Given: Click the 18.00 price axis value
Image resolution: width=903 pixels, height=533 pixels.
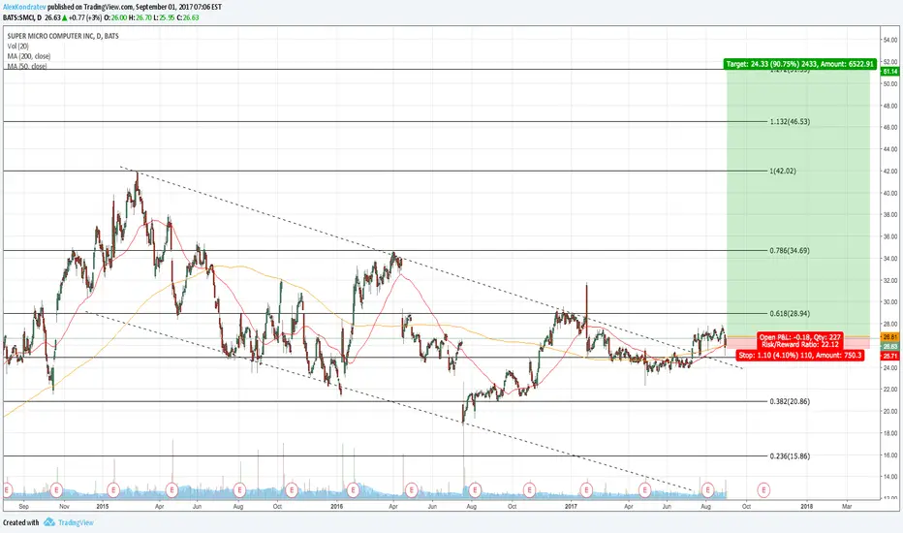Looking at the screenshot, I should 889,433.
